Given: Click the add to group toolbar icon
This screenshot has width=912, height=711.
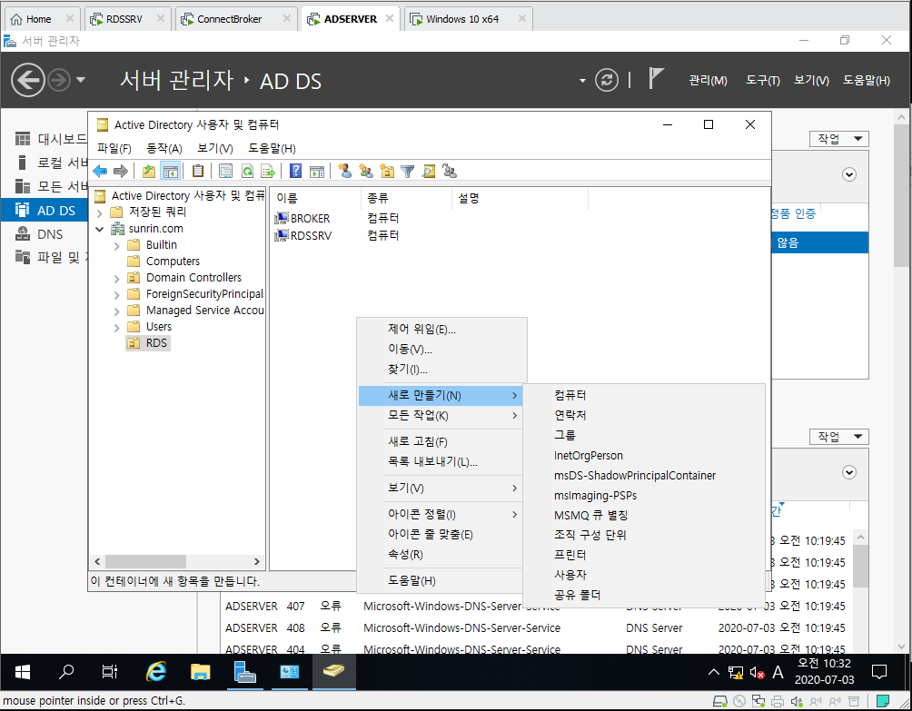Looking at the screenshot, I should (x=450, y=171).
